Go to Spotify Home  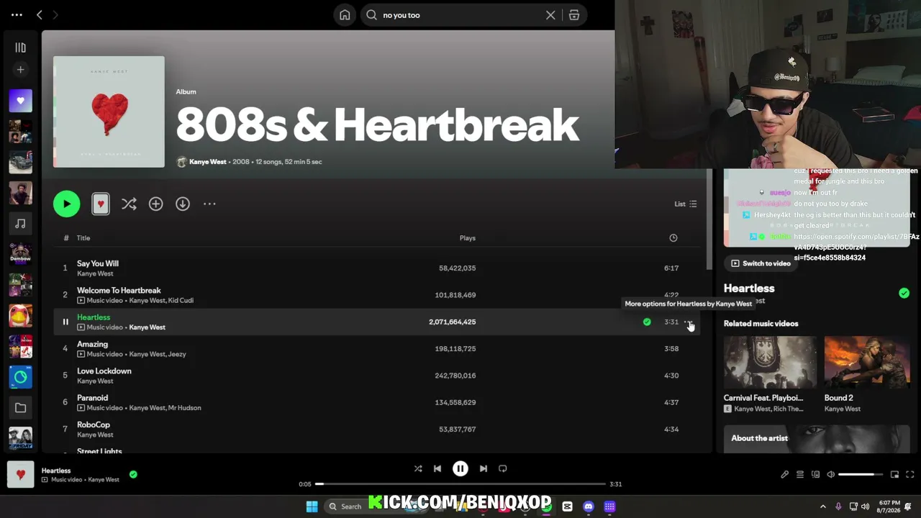coord(345,15)
